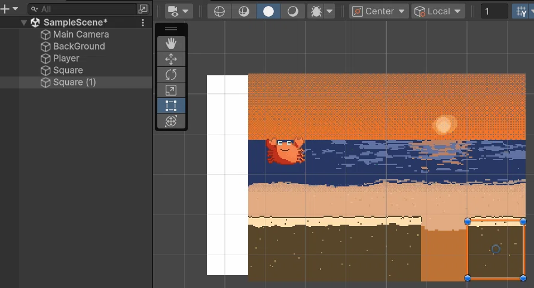Click the crab player sprite in scene
This screenshot has width=534, height=288.
[x=285, y=151]
